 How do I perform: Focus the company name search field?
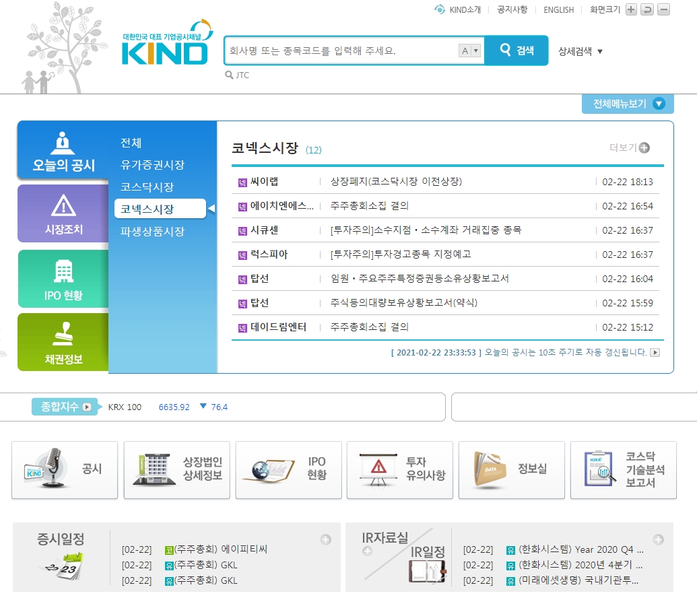[x=342, y=51]
